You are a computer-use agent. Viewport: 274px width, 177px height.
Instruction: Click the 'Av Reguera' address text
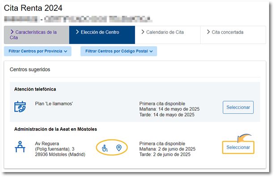point(47,143)
